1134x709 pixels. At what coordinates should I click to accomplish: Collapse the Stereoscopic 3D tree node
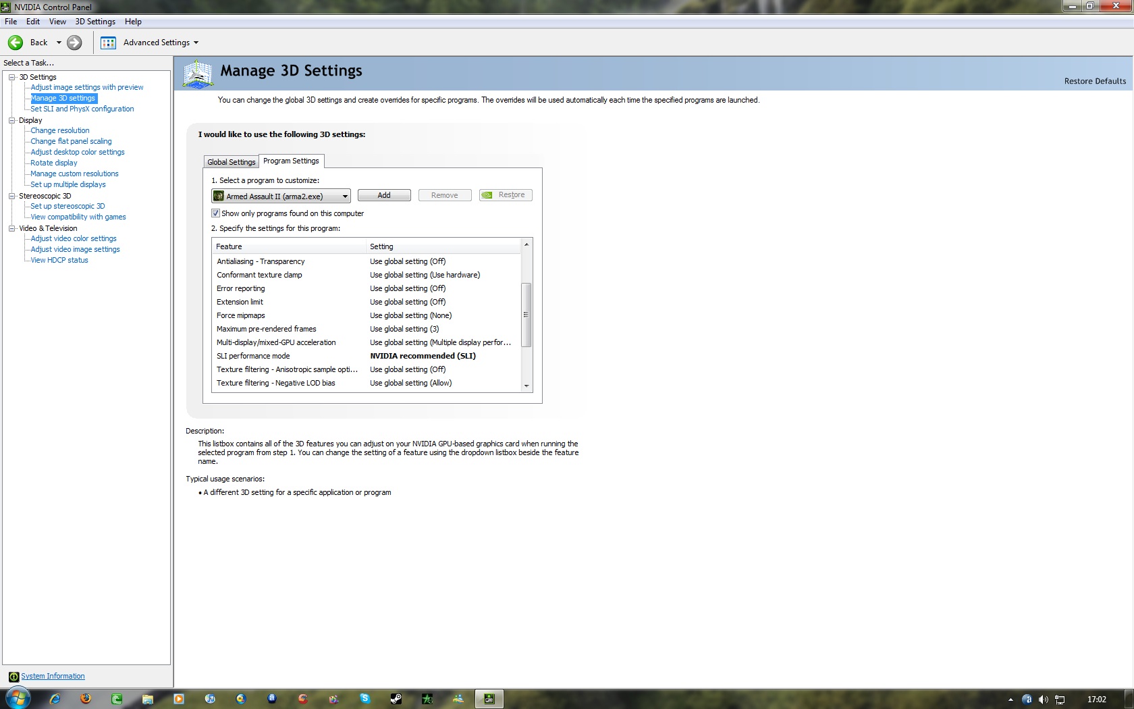(12, 196)
